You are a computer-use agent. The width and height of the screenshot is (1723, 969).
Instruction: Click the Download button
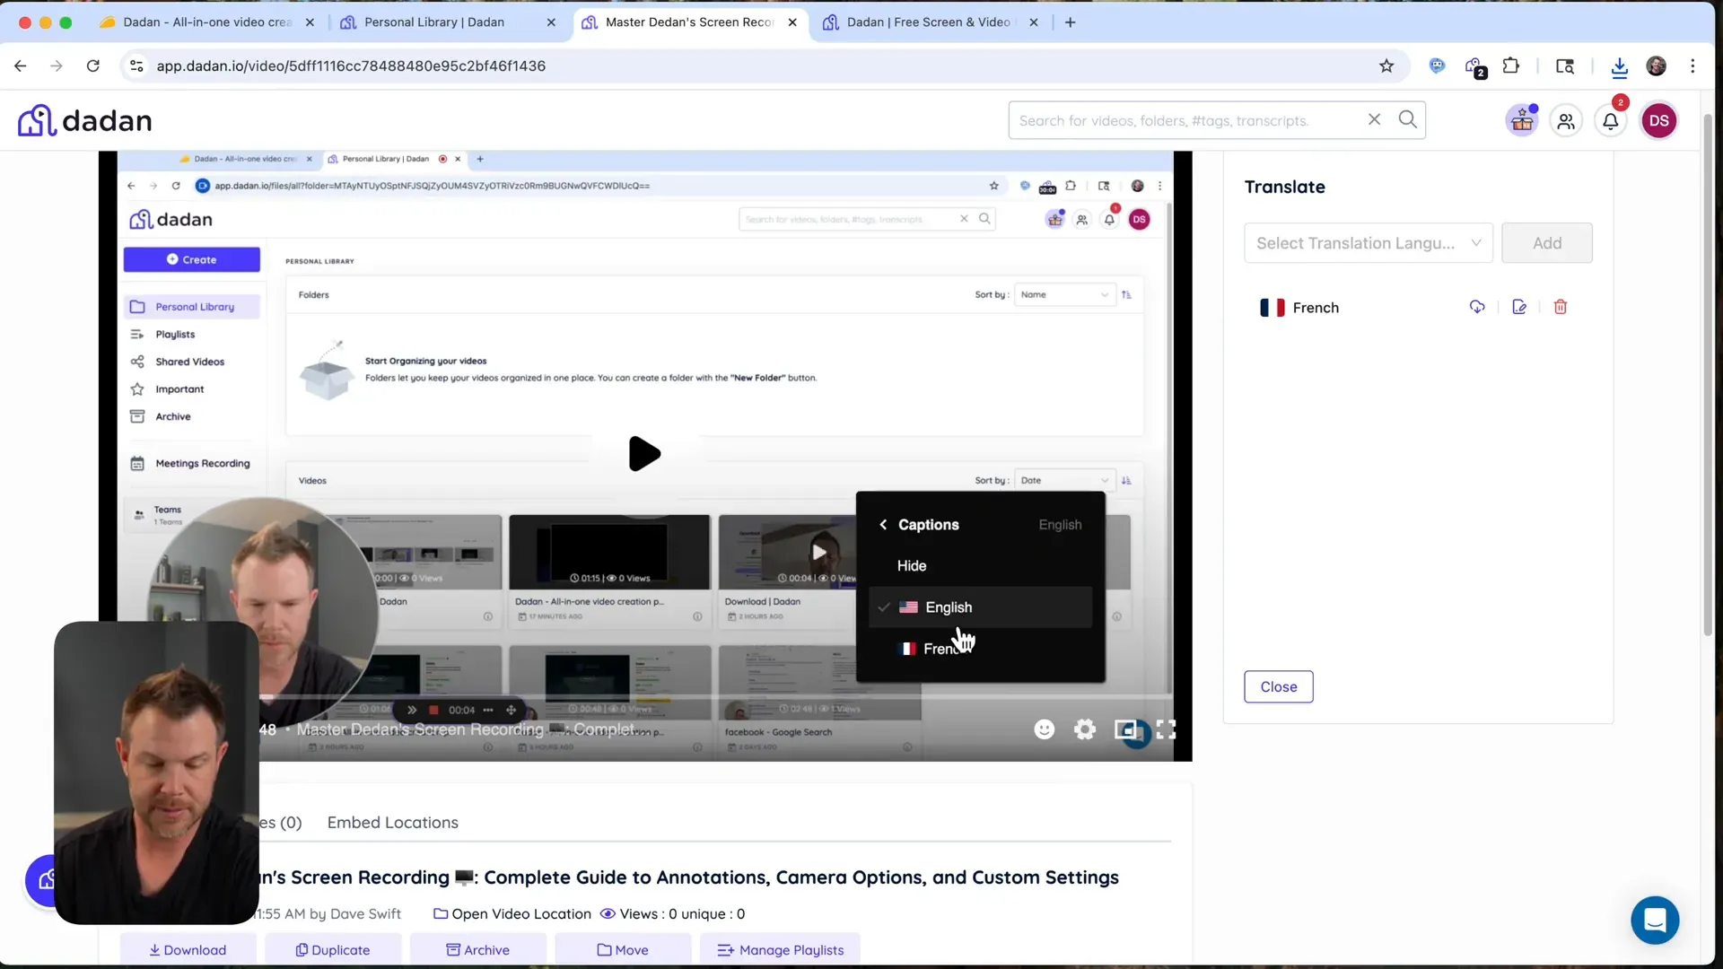coord(188,949)
